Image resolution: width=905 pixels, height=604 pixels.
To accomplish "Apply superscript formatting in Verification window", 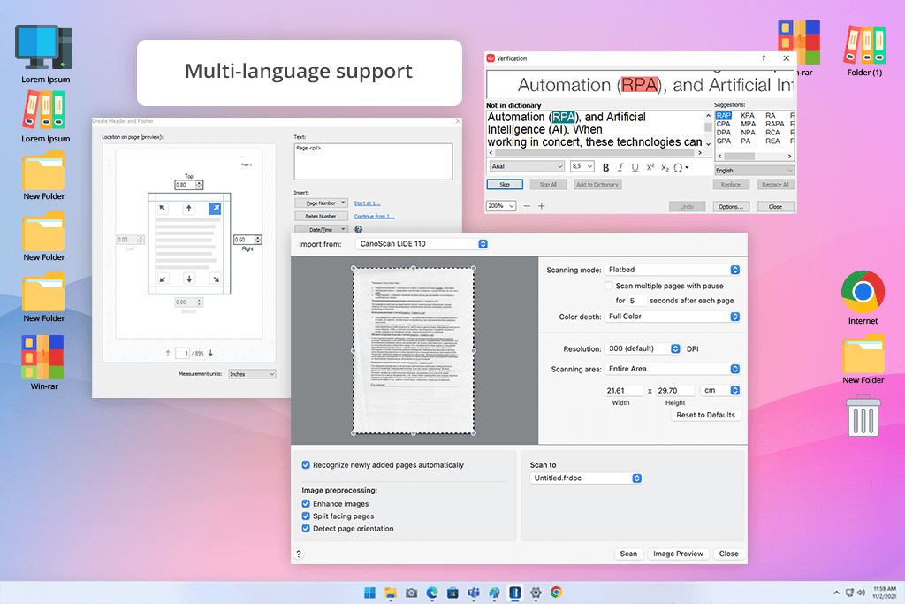I will (650, 167).
